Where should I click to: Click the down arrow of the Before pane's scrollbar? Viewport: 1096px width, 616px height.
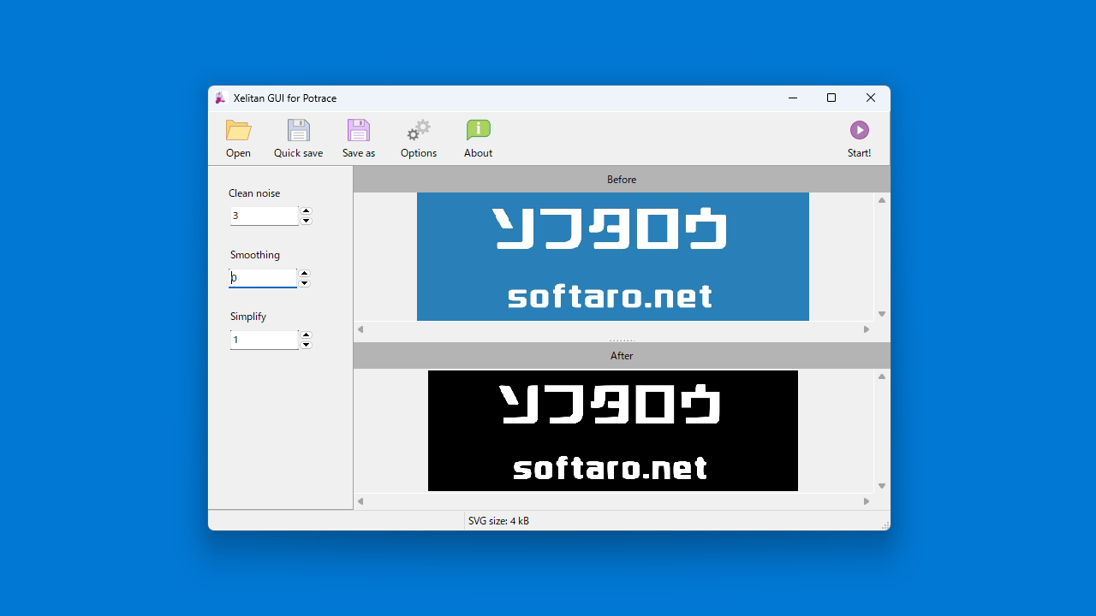(x=882, y=314)
